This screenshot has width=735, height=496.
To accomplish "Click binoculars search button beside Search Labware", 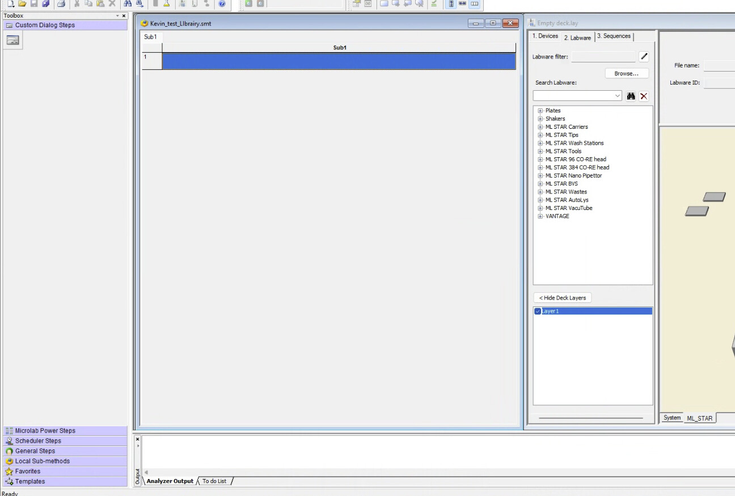I will 631,96.
